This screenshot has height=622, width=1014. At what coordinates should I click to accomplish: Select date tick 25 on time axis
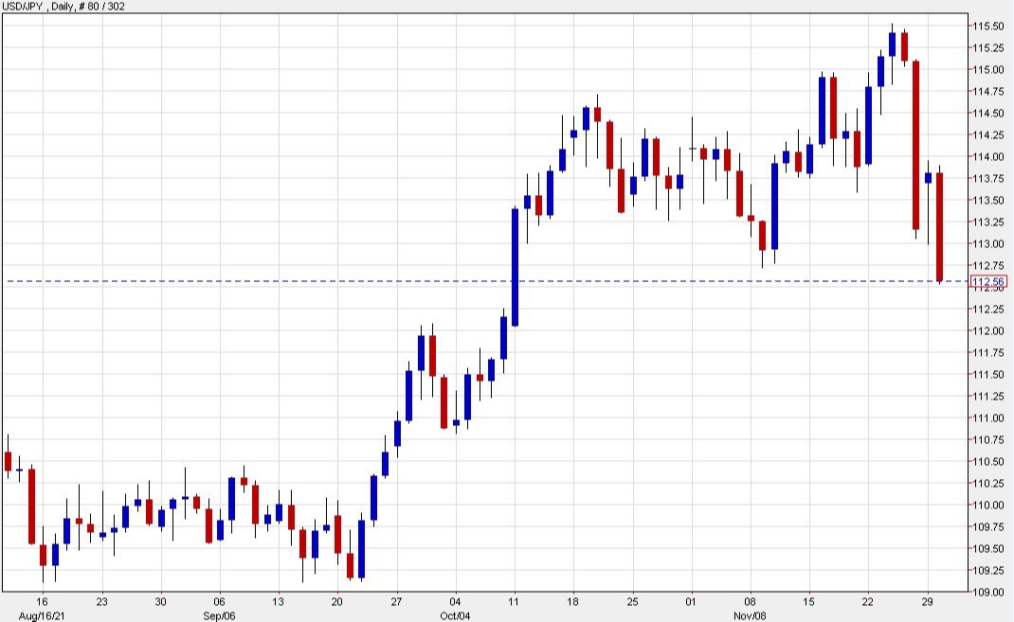click(x=632, y=602)
